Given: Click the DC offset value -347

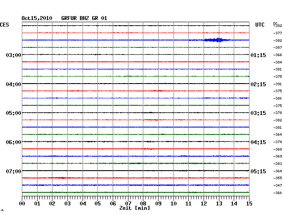Looking at the screenshot, I should (277, 185).
